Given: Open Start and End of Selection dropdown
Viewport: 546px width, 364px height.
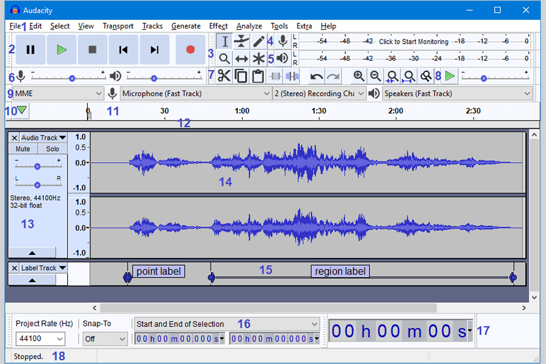Looking at the screenshot, I should 227,324.
